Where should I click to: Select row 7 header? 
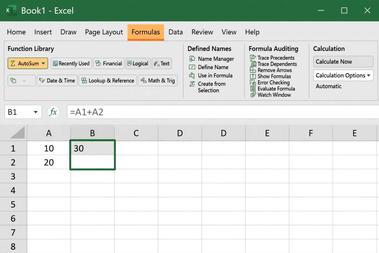pyautogui.click(x=13, y=232)
